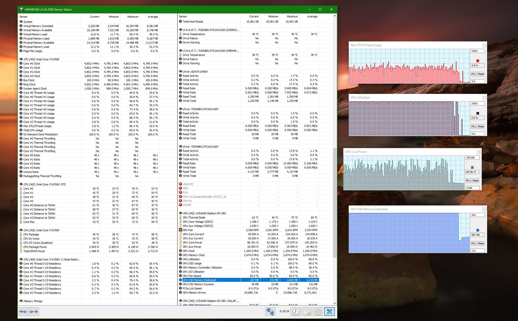Click the GPU Core Power lightning icon

pos(180,242)
